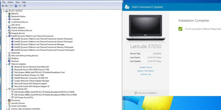Click the Forward arrow in Device Manager toolbar
The width and height of the screenshot is (221, 110).
pos(6,6)
